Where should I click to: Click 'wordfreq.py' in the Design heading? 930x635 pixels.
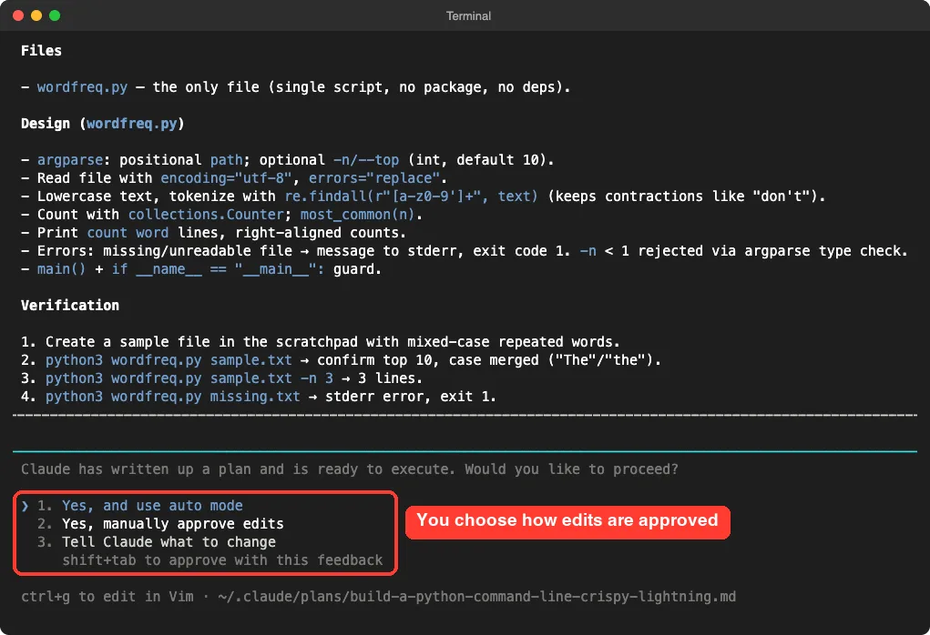pyautogui.click(x=132, y=123)
